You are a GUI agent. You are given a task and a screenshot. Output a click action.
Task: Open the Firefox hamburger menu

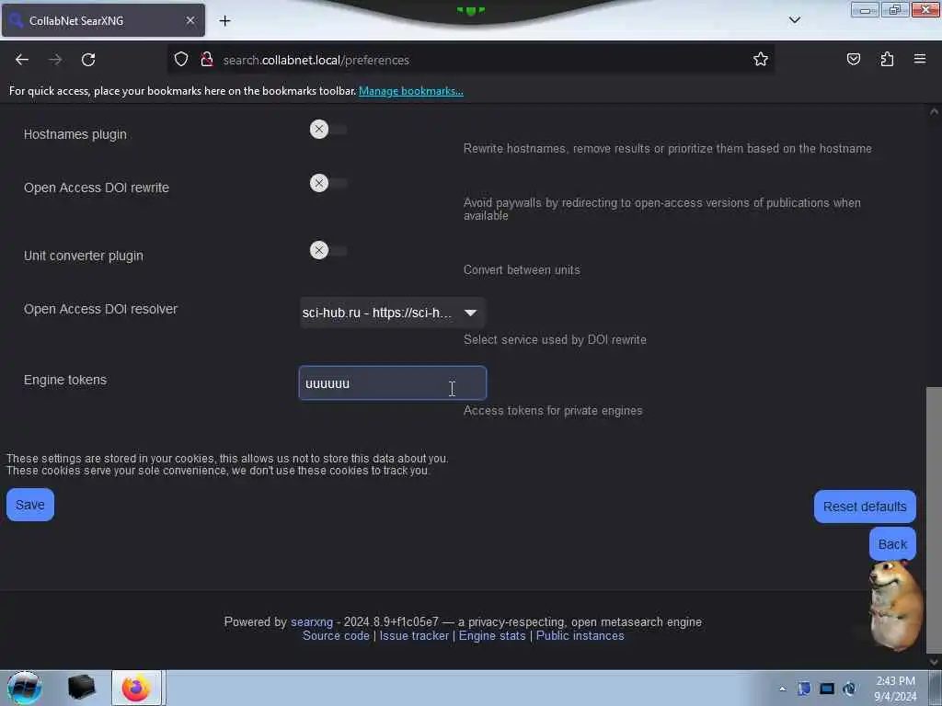(x=919, y=59)
